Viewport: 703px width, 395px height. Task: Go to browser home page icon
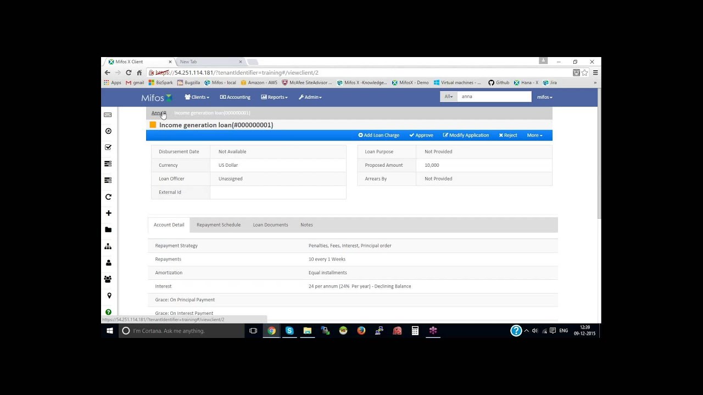[x=140, y=72]
